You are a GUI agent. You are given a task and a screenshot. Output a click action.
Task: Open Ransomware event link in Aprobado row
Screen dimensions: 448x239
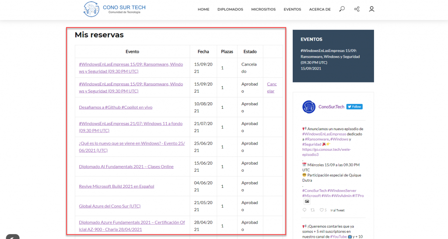[x=131, y=87]
